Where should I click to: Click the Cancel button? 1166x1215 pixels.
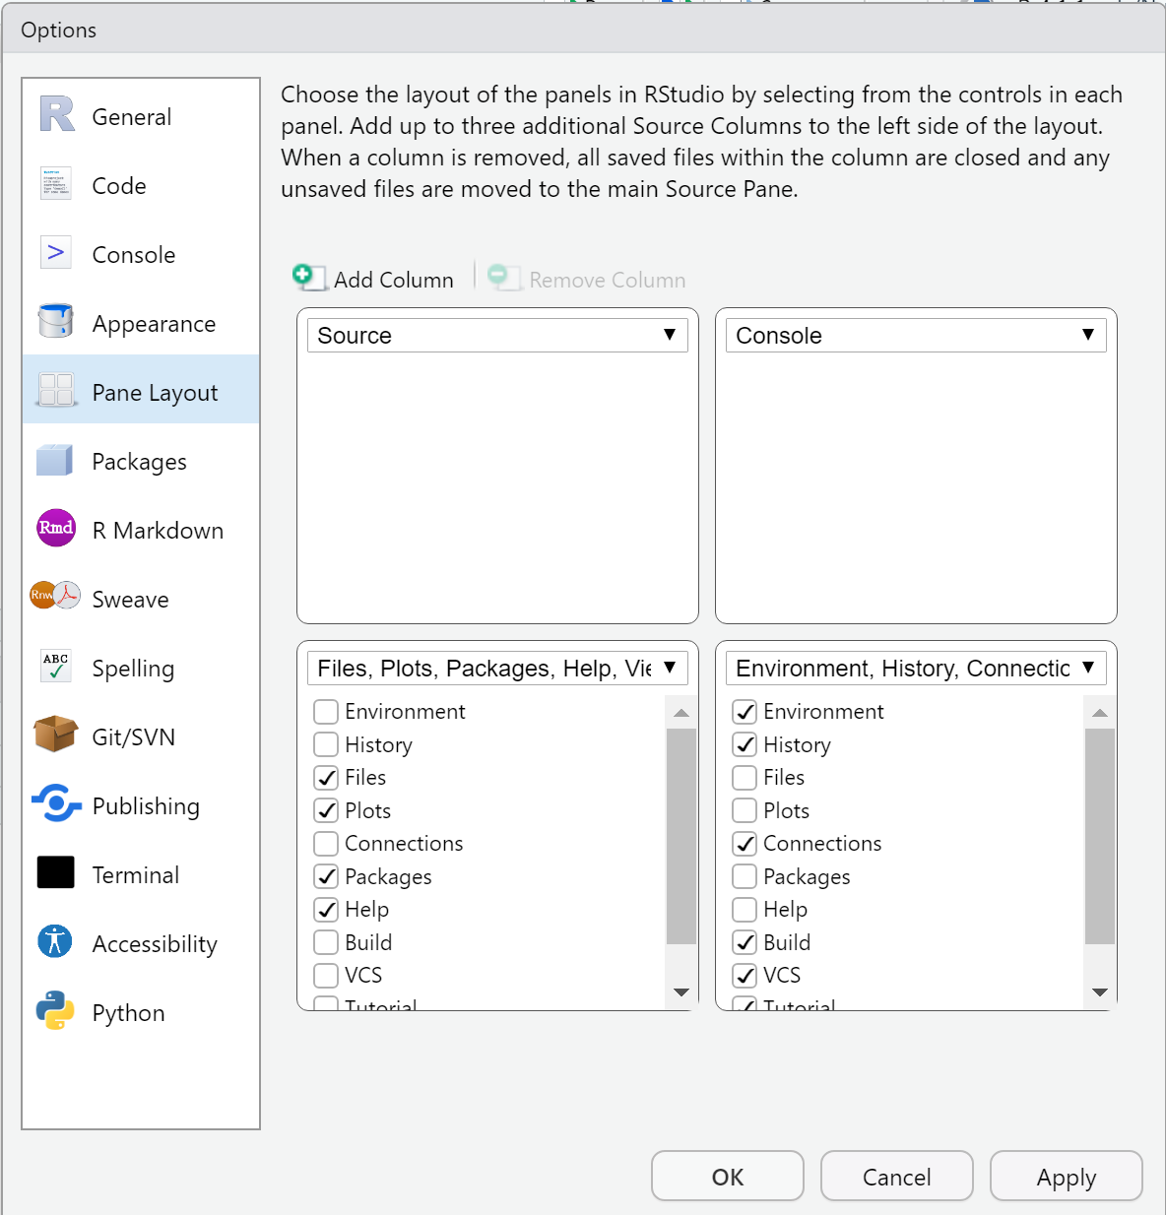coord(896,1177)
